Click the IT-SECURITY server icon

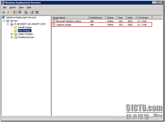(x=12, y=24)
